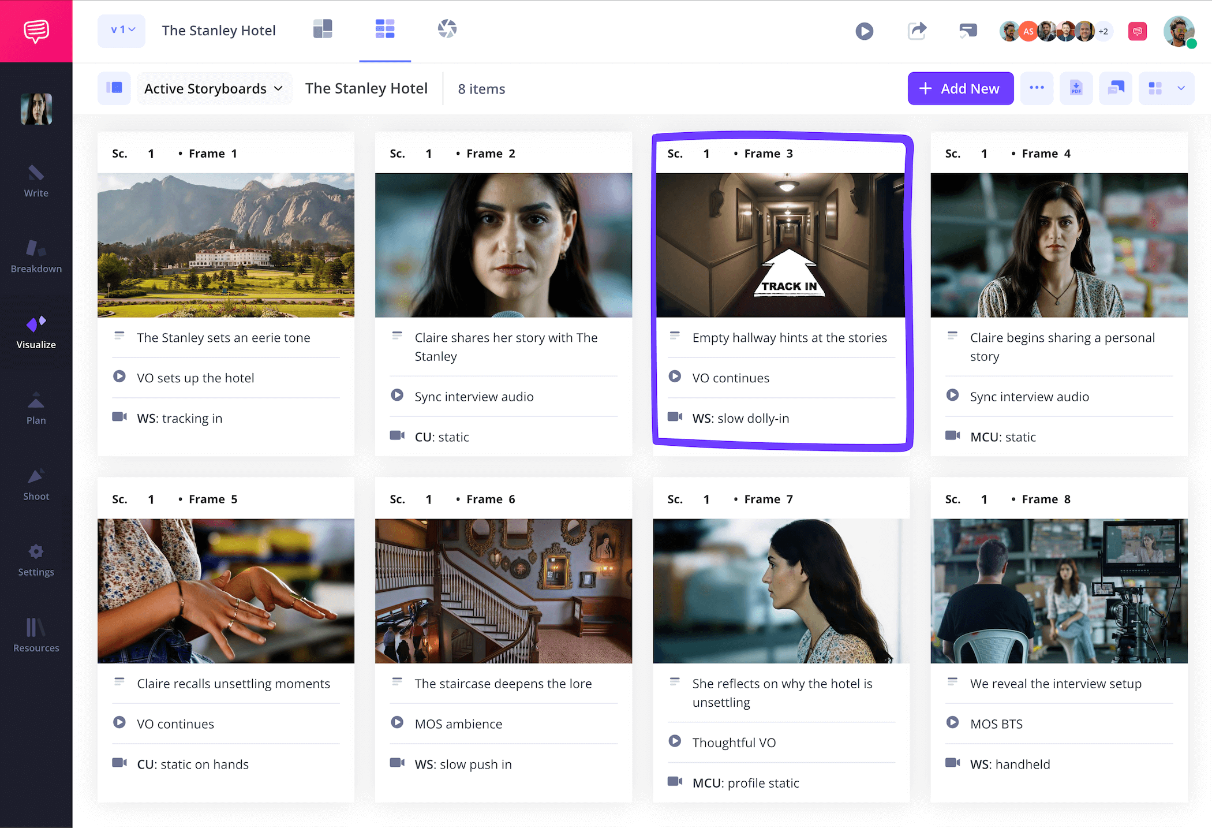Toggle the side-by-side chat panel icon
1212x828 pixels.
[x=1115, y=88]
